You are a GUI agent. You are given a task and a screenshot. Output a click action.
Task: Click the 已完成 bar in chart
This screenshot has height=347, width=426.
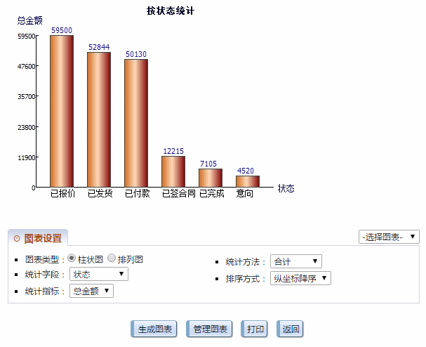211,178
